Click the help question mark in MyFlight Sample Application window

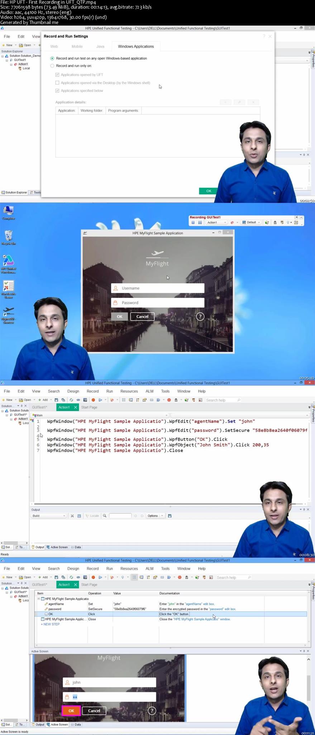pos(200,317)
